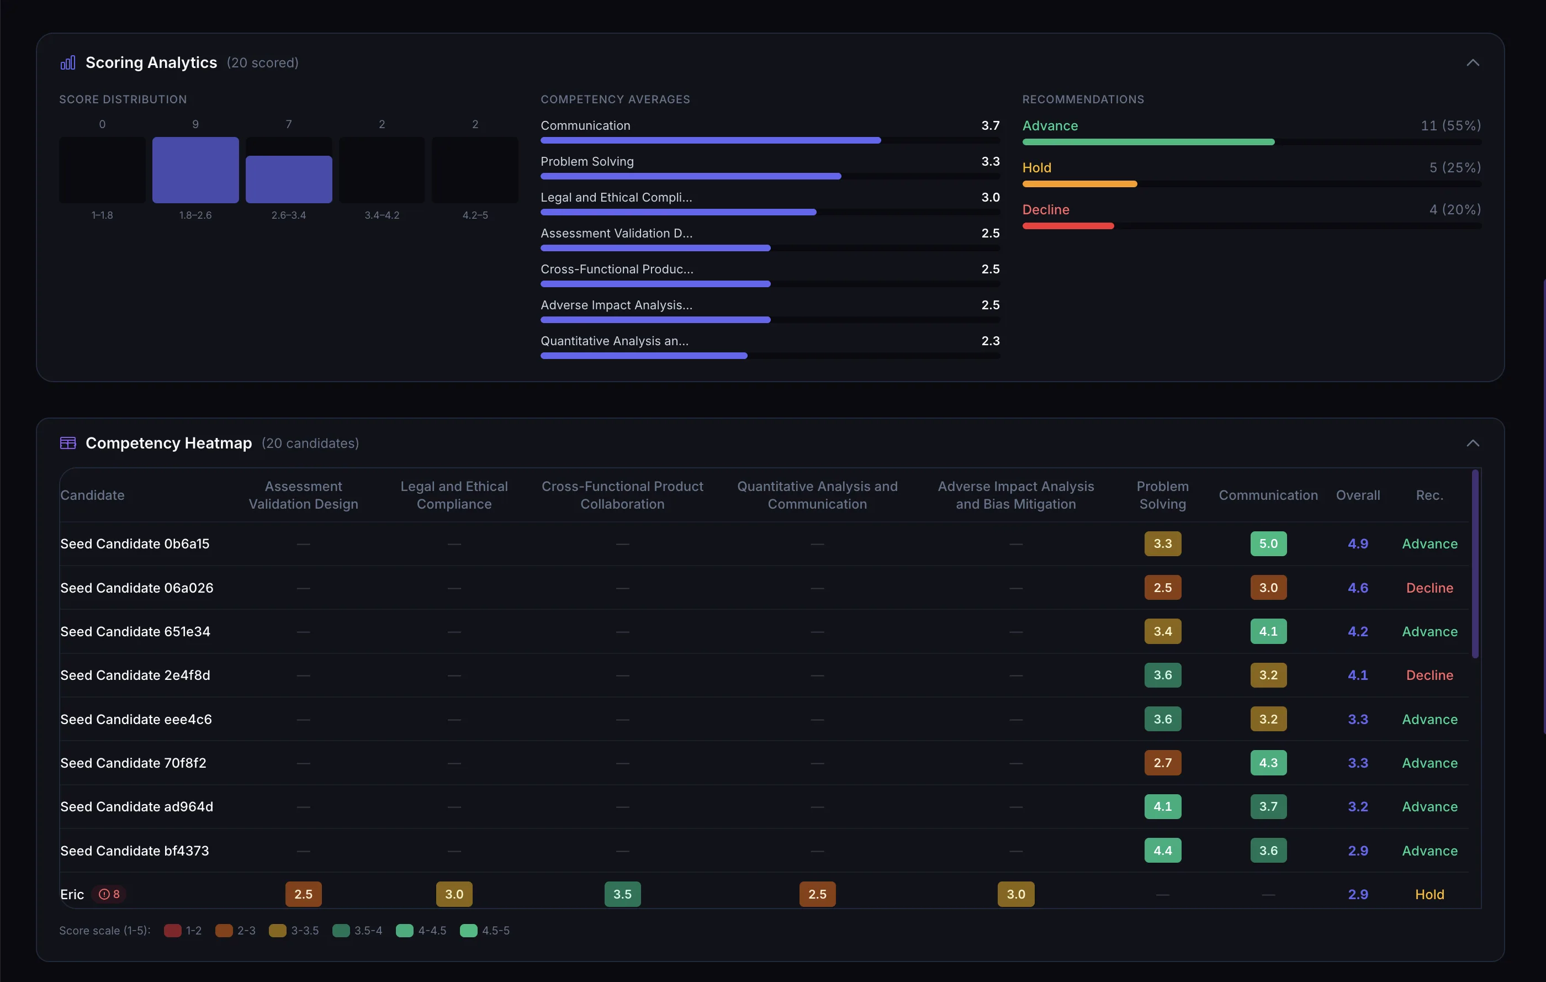
Task: Open Seed Candidate bf4373 row
Action: [764, 851]
